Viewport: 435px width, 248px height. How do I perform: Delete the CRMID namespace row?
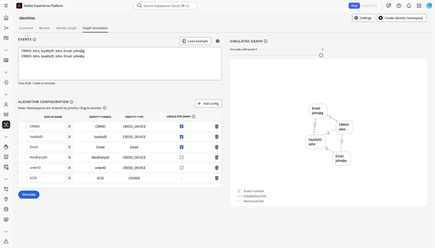[217, 127]
